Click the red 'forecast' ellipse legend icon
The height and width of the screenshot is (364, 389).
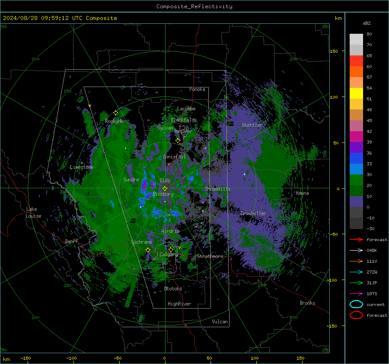pos(356,315)
